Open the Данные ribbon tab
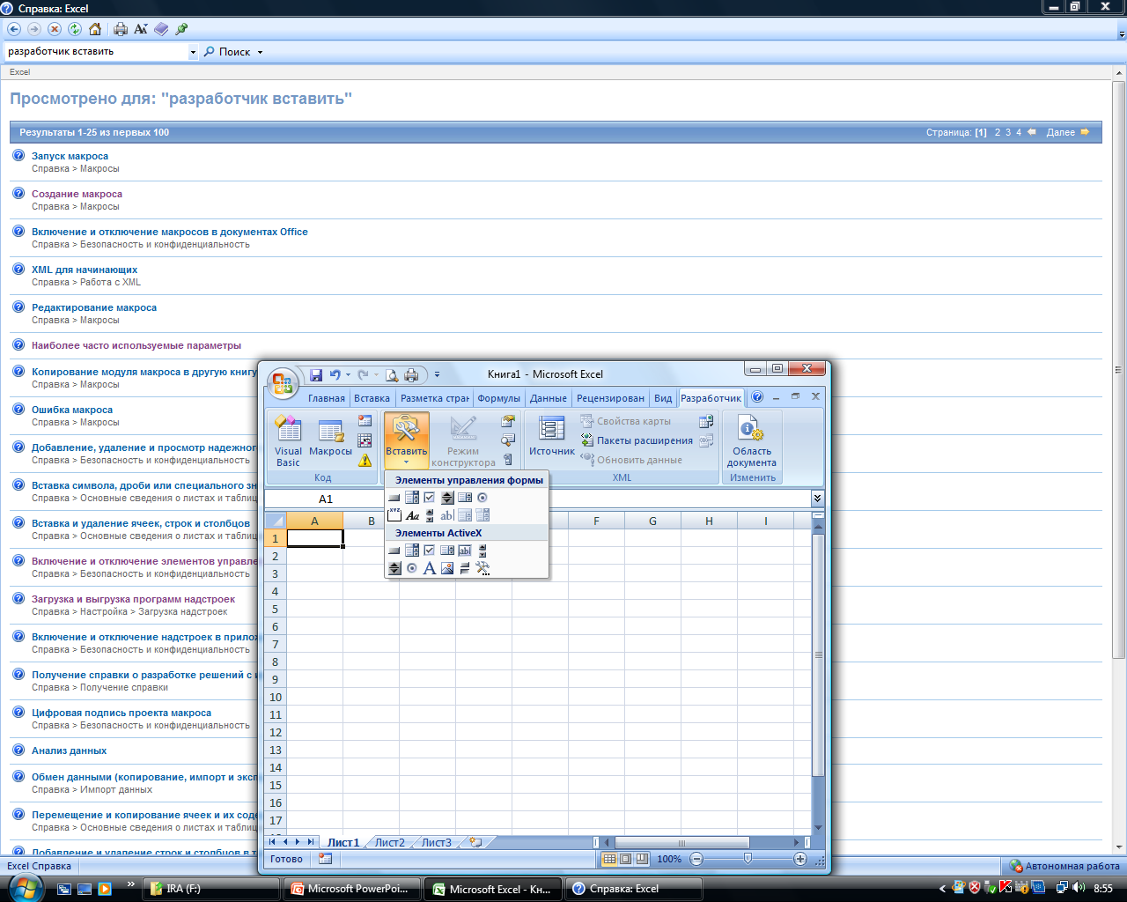Viewport: 1127px width, 902px height. point(549,398)
